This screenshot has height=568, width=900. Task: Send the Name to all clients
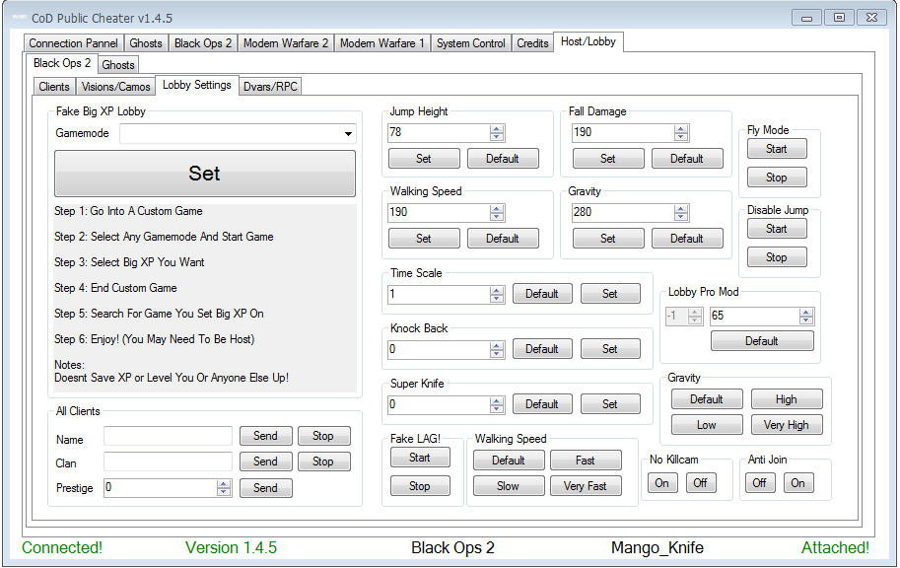click(266, 436)
